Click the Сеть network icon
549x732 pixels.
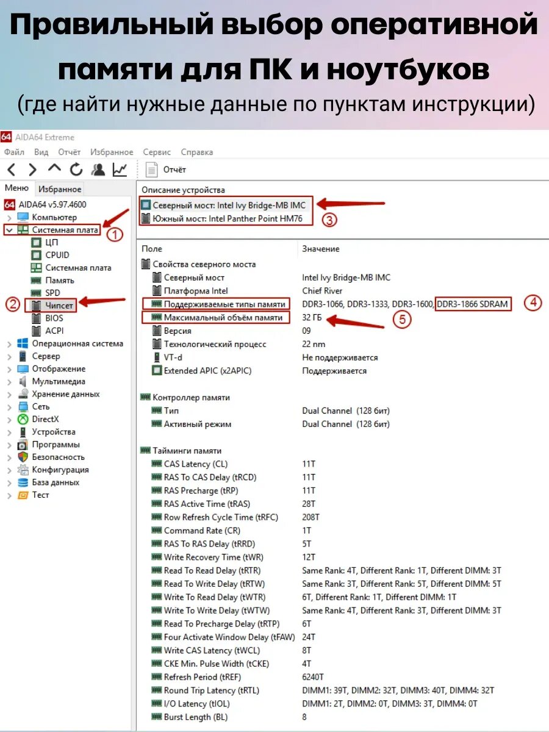[23, 406]
